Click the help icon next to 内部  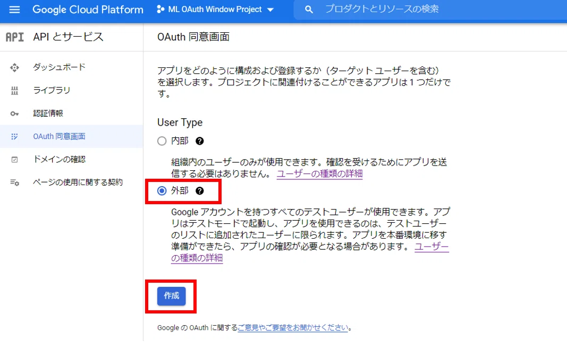(x=200, y=141)
